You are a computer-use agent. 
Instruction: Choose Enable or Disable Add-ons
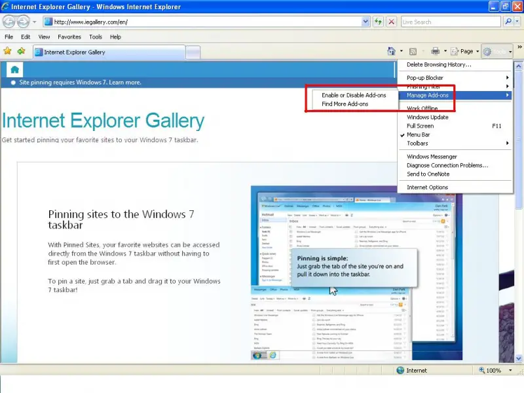click(x=354, y=95)
